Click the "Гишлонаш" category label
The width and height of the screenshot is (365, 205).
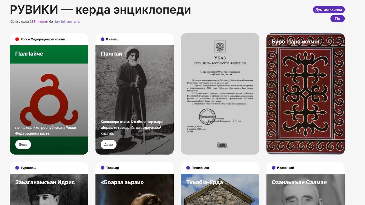pos(200,168)
